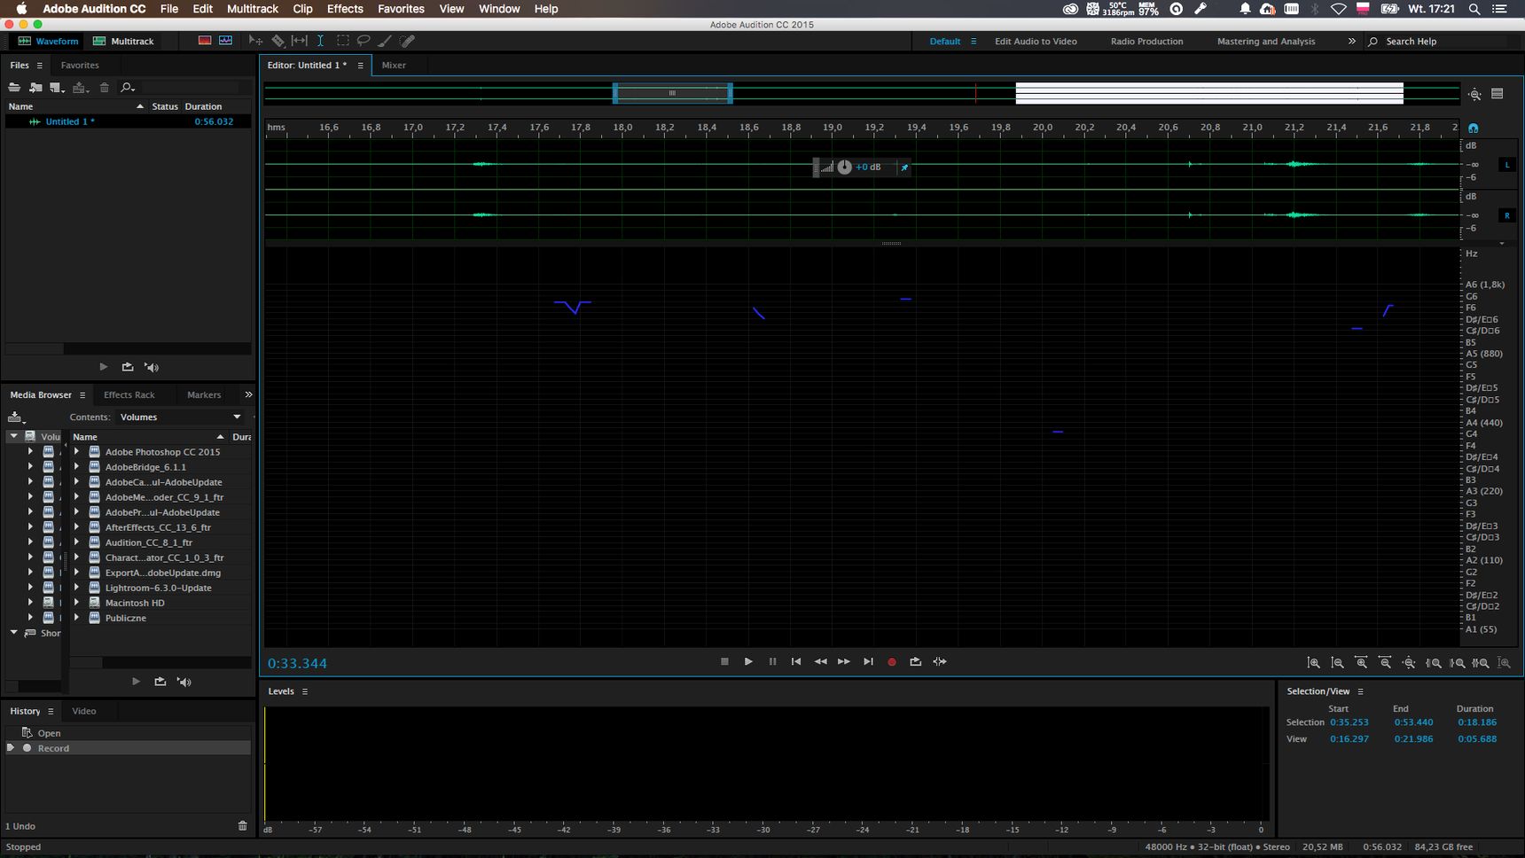Clear history with the History panel trash icon

[243, 826]
